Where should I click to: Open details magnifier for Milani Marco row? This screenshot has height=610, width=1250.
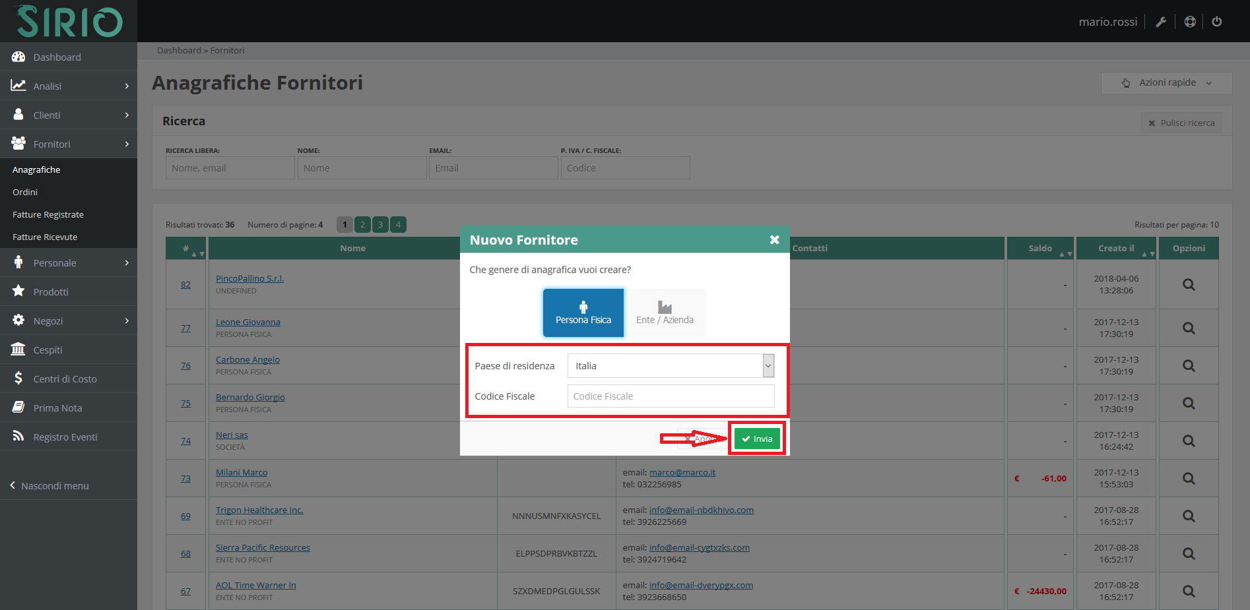click(x=1188, y=479)
